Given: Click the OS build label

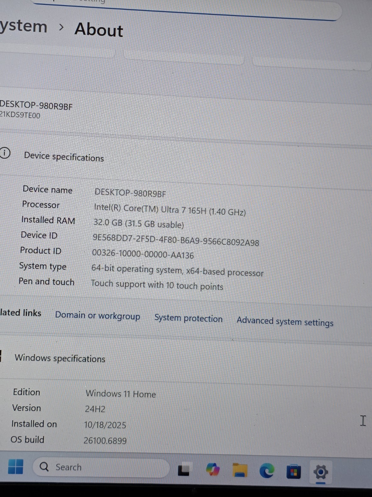Looking at the screenshot, I should (x=27, y=440).
